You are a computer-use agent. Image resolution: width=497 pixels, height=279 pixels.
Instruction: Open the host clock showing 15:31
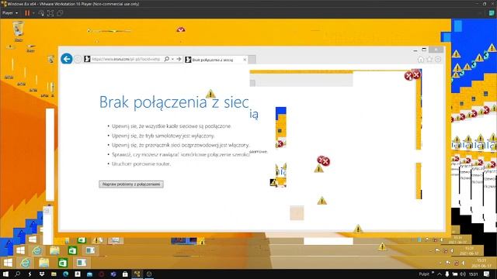coord(473,274)
